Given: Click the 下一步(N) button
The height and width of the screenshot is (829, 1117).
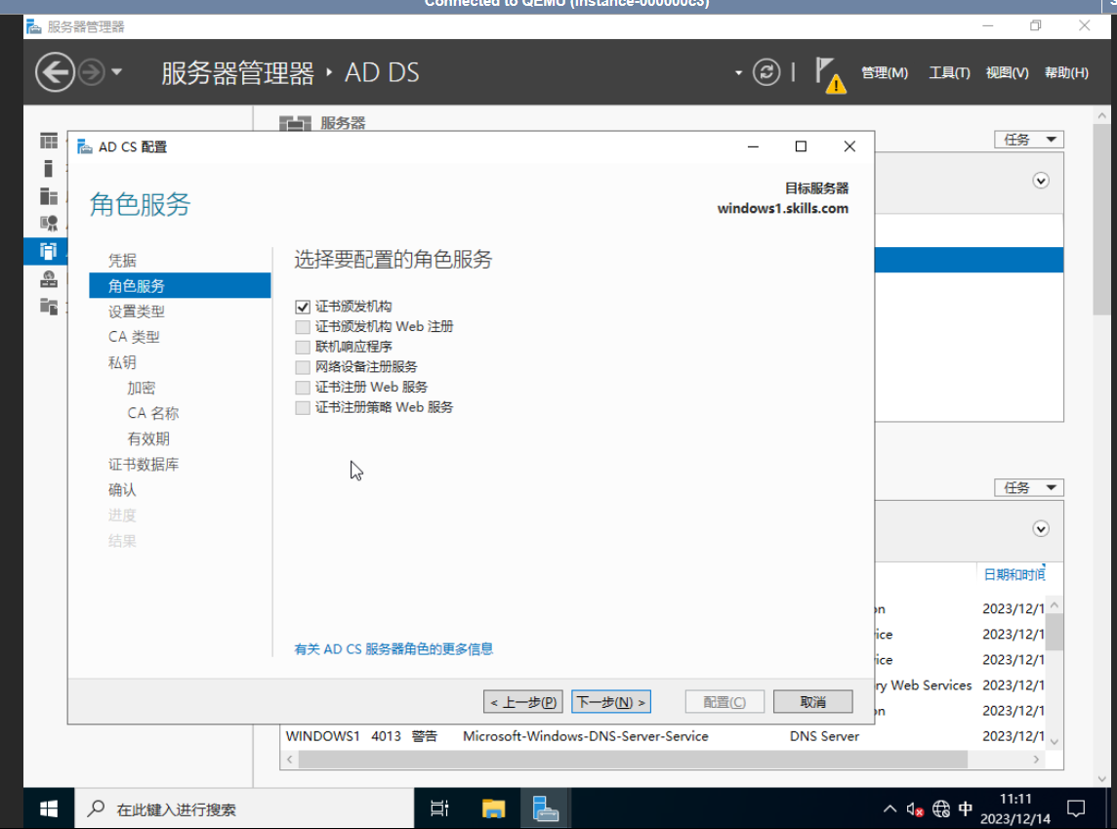Looking at the screenshot, I should pyautogui.click(x=610, y=702).
